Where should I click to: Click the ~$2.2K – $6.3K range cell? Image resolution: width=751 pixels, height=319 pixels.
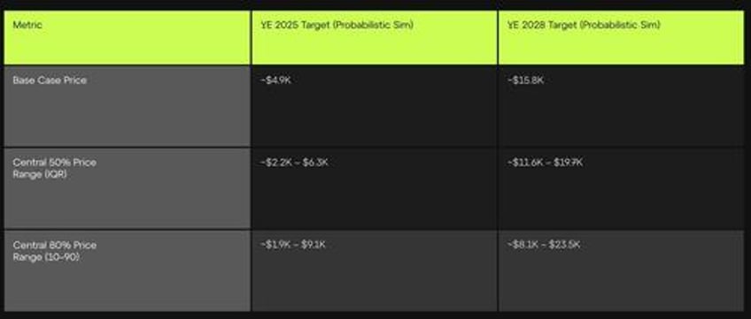374,188
